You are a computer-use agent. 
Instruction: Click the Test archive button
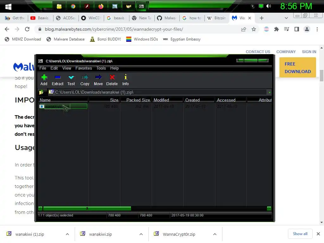[71, 80]
